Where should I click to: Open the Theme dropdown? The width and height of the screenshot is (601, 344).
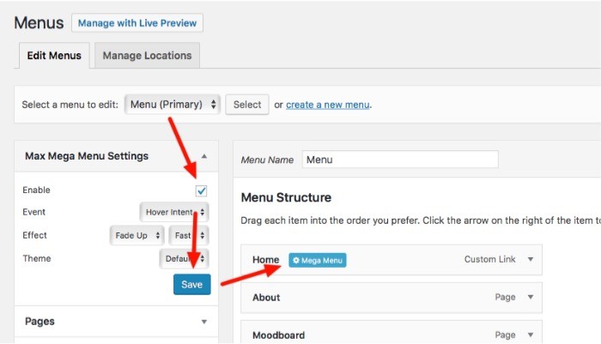185,257
